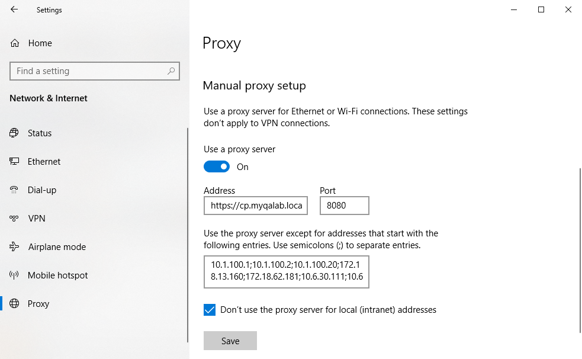Screen dimensions: 582x359
Task: Click the Ethernet adapter icon
Action: click(14, 161)
